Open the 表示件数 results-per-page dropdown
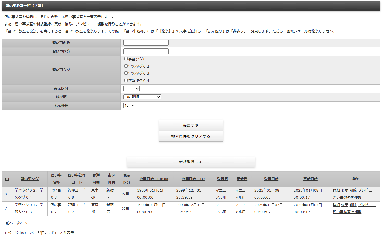Screen dimensions: 382x239 pyautogui.click(x=129, y=105)
